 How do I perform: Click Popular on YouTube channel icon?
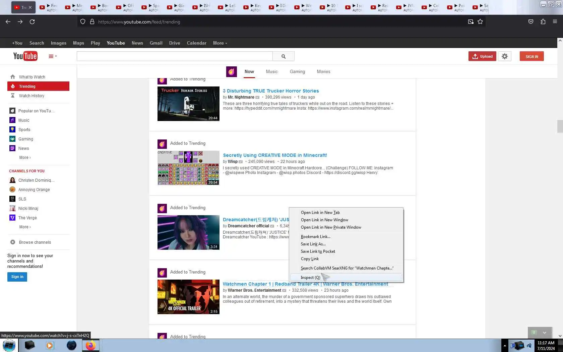[x=12, y=111]
